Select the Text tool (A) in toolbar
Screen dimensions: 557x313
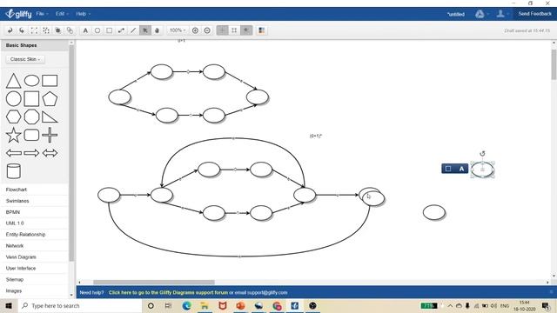85,30
